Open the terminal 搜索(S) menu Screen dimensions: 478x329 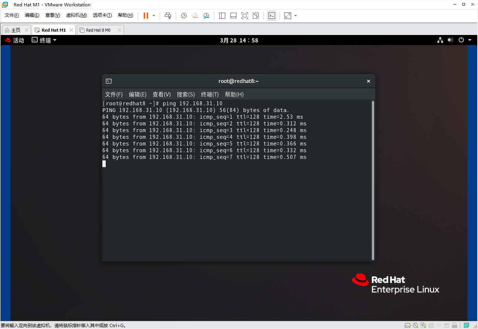point(186,95)
